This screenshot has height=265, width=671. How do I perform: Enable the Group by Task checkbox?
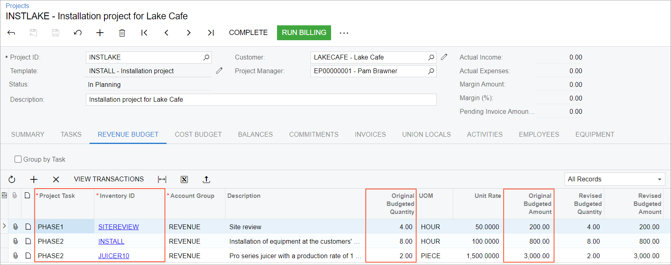click(18, 159)
